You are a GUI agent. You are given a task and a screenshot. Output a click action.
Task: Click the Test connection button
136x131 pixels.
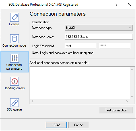[x=116, y=110]
